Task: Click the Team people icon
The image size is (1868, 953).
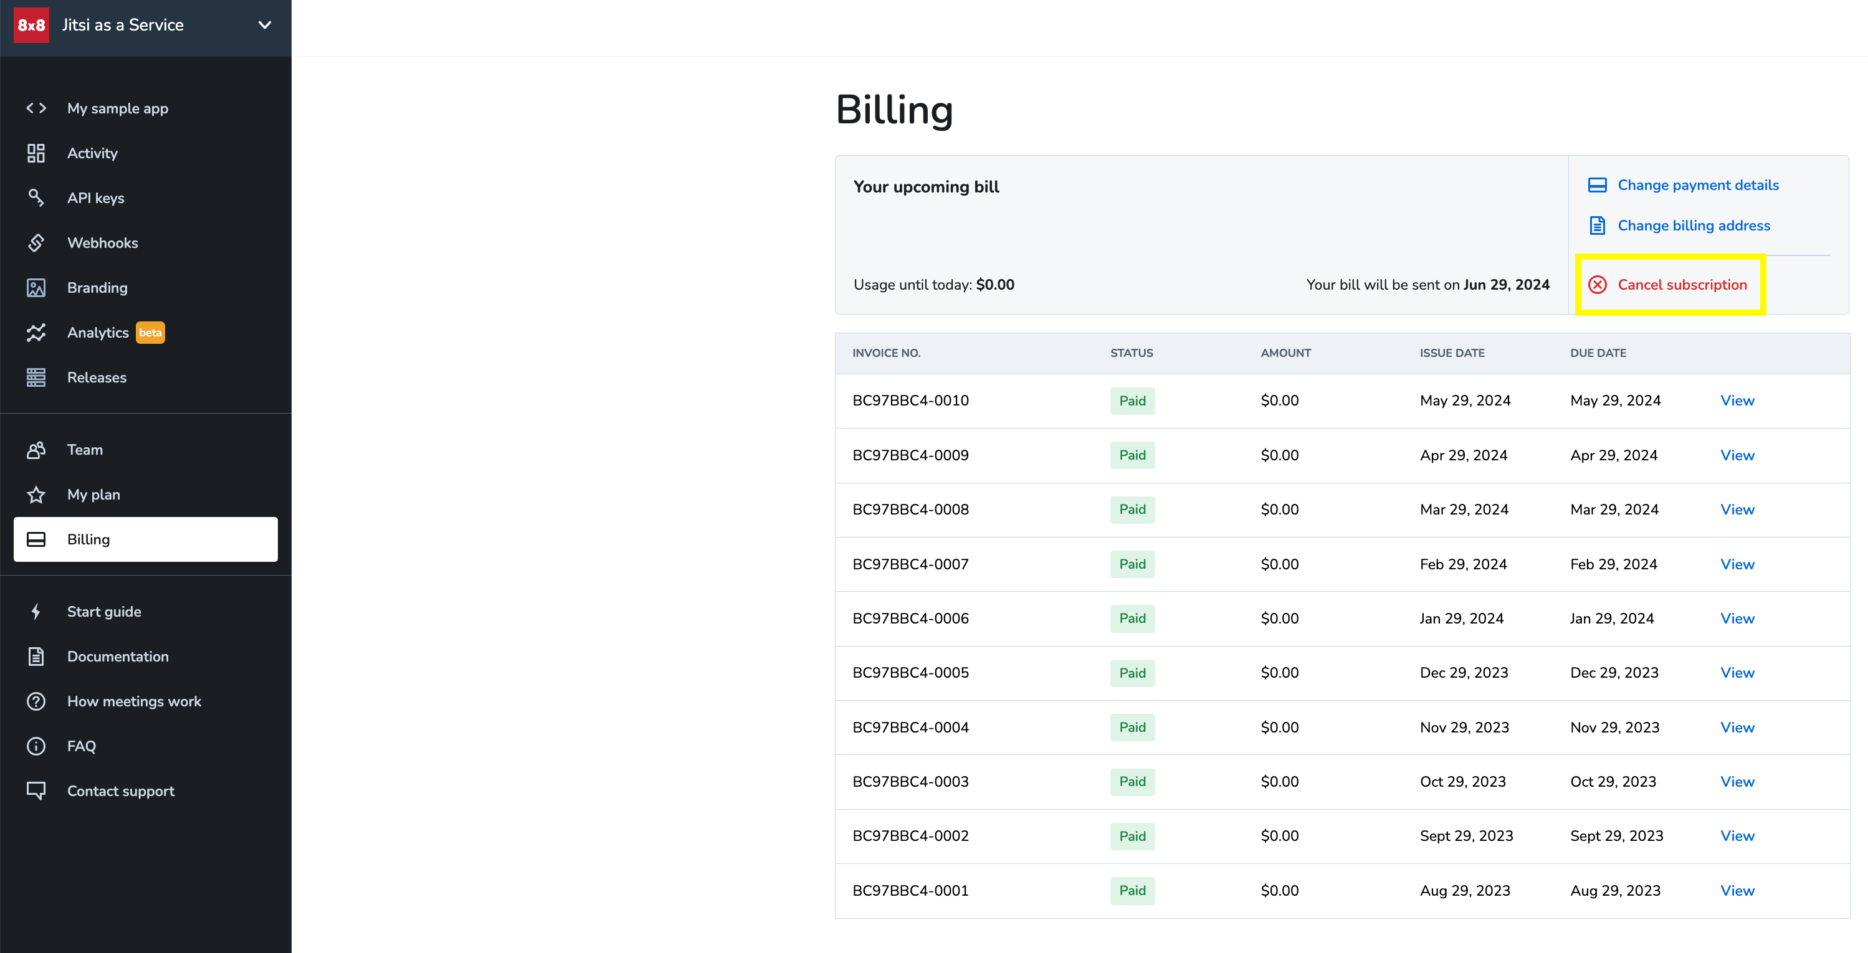Action: (36, 450)
